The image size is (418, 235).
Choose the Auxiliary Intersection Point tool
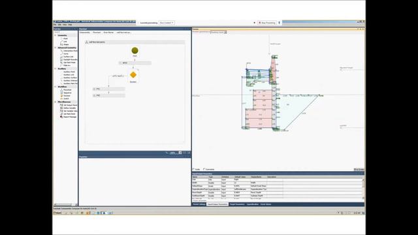coord(70,80)
